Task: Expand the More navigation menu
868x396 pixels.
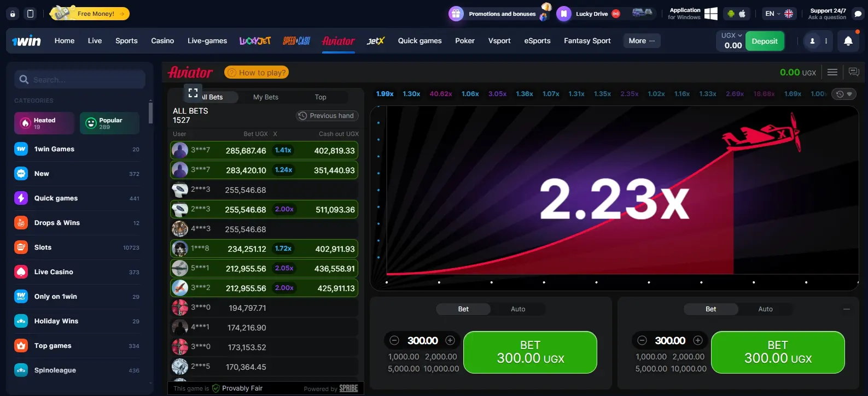Action: tap(642, 41)
